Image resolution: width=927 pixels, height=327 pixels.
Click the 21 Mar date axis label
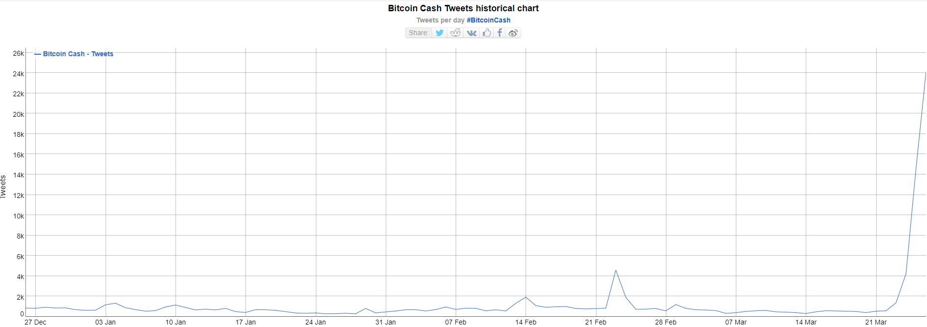[876, 322]
